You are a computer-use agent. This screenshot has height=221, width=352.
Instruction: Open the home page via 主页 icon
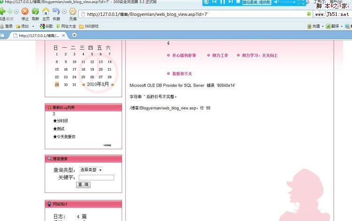46,11
